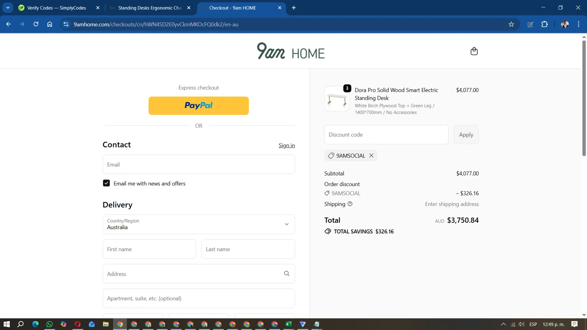Click the ESP keyboard language indicator
Screen dimensions: 587x330
(x=533, y=324)
